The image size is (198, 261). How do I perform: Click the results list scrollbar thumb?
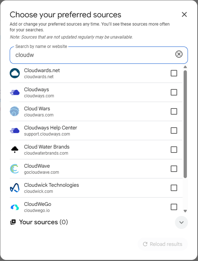click(x=185, y=124)
